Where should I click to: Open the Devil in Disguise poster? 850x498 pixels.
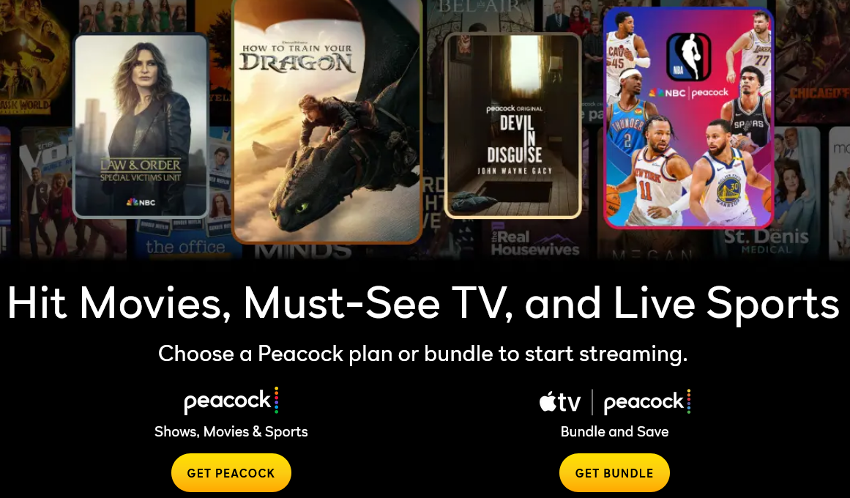(512, 125)
